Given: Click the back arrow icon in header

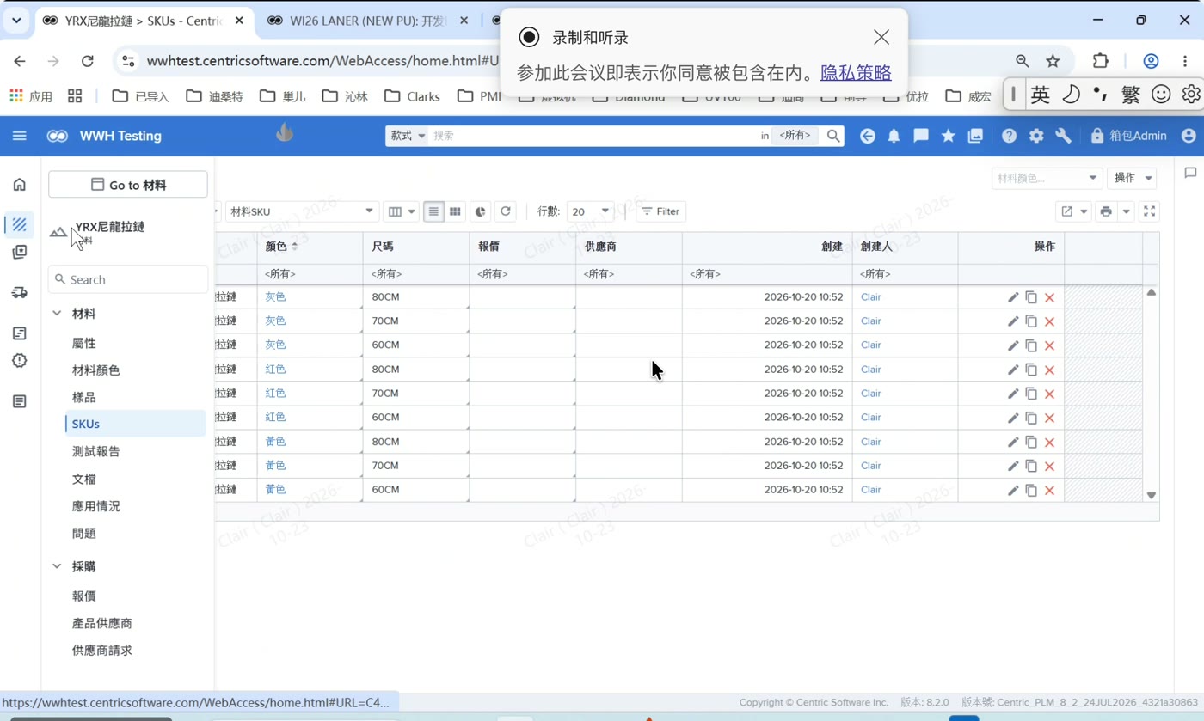Looking at the screenshot, I should click(868, 136).
